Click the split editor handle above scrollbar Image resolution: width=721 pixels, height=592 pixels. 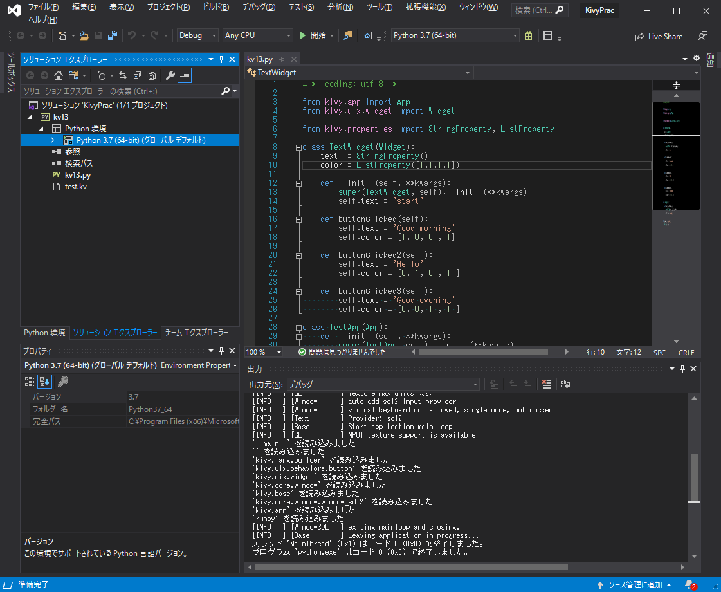pyautogui.click(x=676, y=85)
